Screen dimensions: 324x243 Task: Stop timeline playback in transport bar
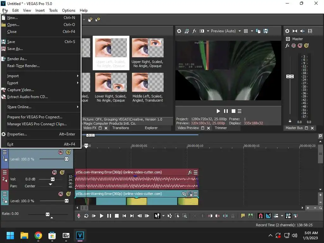[117, 216]
